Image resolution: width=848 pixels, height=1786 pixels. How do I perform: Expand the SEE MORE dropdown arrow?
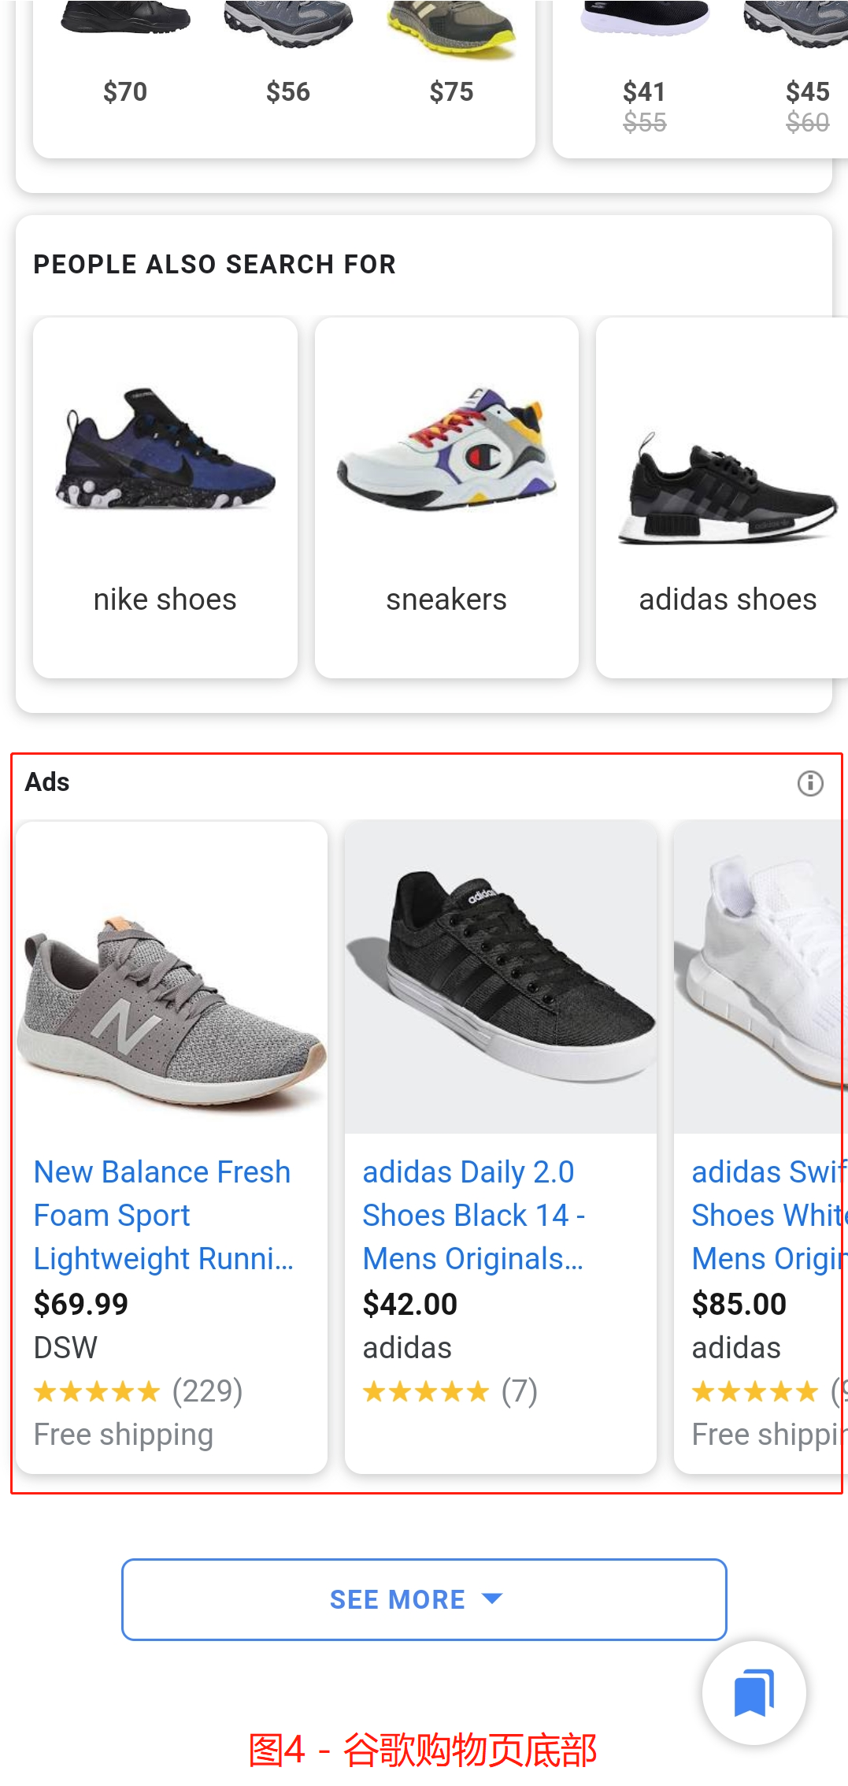tap(492, 1598)
